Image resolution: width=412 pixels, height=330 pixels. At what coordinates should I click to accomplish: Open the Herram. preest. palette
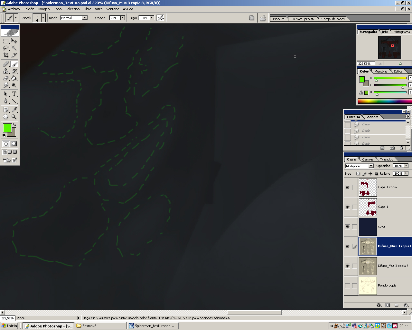[x=303, y=19]
